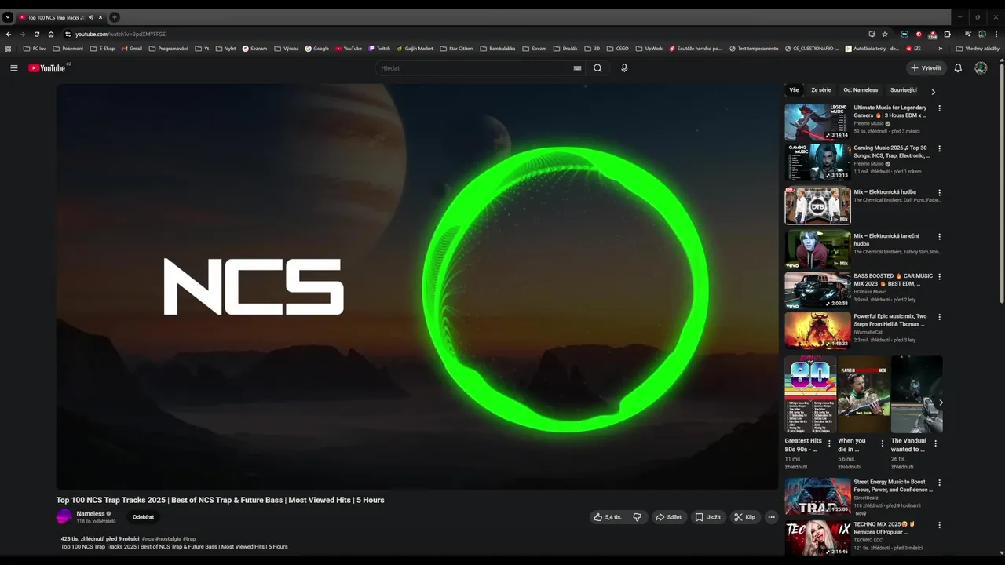Image resolution: width=1005 pixels, height=565 pixels.
Task: Click the Klip clip button
Action: 744,517
